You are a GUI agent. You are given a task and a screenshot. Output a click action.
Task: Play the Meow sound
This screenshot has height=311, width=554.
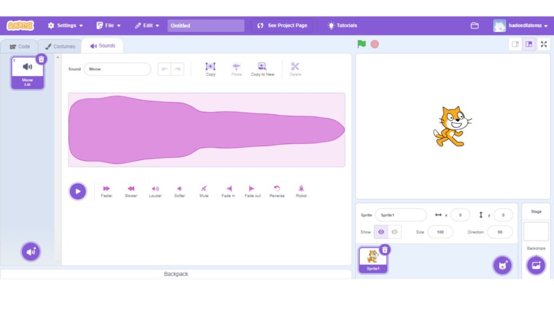[x=78, y=192]
